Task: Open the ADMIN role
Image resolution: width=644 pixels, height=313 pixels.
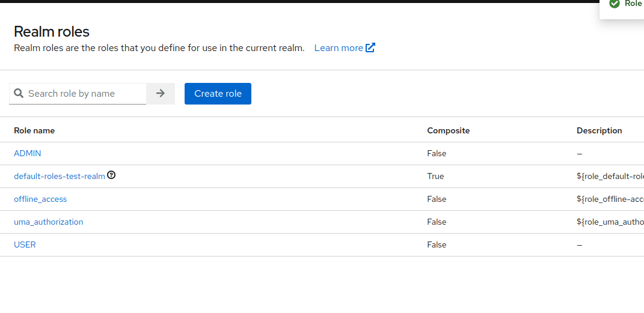Action: (x=28, y=153)
